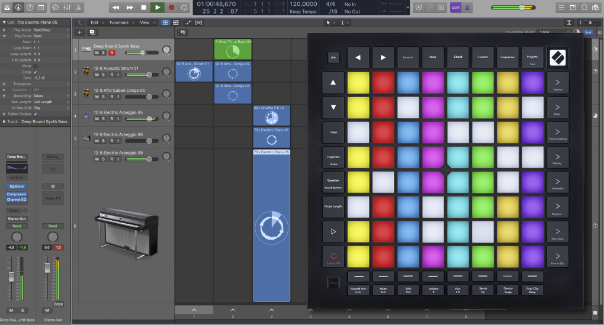Adjust the 12-8 Electric Arpeggio 05 volume slider
The image size is (604, 325).
coord(142,118)
